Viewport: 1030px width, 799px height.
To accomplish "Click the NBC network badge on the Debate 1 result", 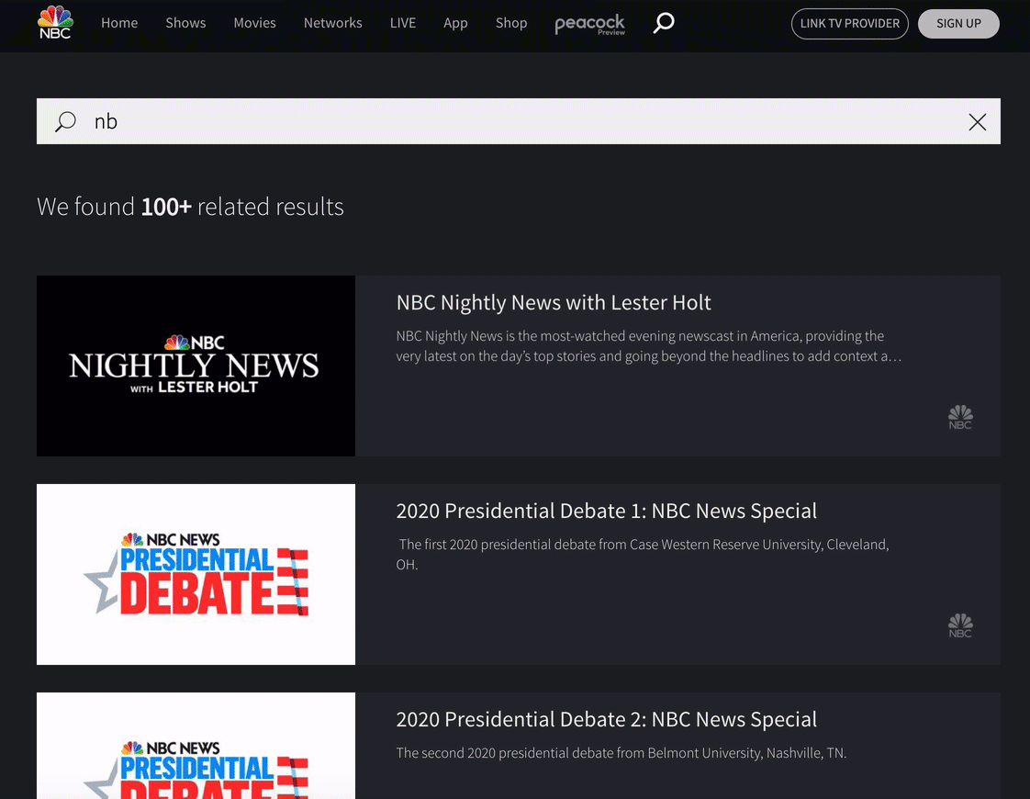I will (960, 625).
